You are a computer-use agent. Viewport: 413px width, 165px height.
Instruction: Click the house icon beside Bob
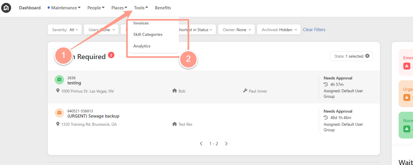point(175,91)
